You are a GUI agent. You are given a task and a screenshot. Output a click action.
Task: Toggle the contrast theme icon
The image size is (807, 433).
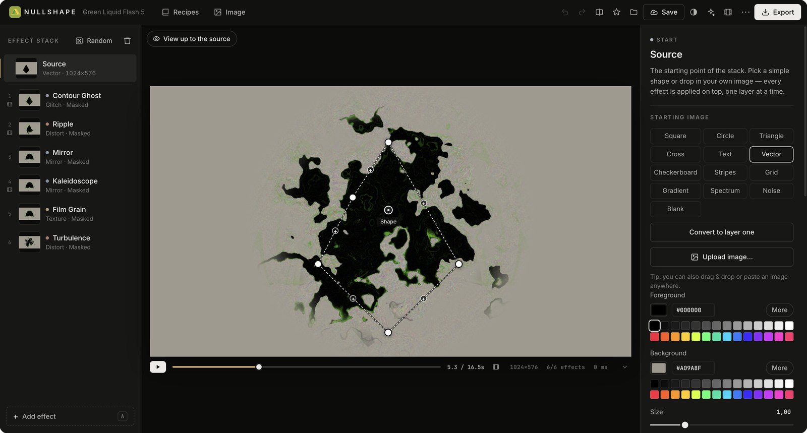[x=694, y=12]
